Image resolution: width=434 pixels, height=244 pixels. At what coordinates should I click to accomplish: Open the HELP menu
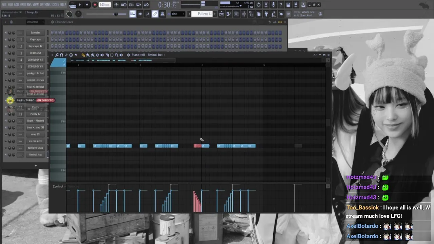[x=63, y=4]
